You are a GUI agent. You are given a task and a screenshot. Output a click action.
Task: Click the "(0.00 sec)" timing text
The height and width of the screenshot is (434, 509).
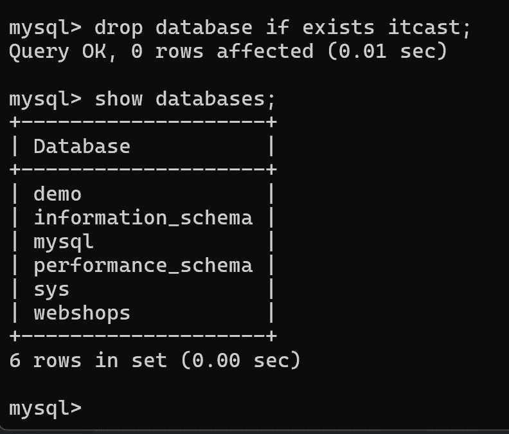pos(240,361)
